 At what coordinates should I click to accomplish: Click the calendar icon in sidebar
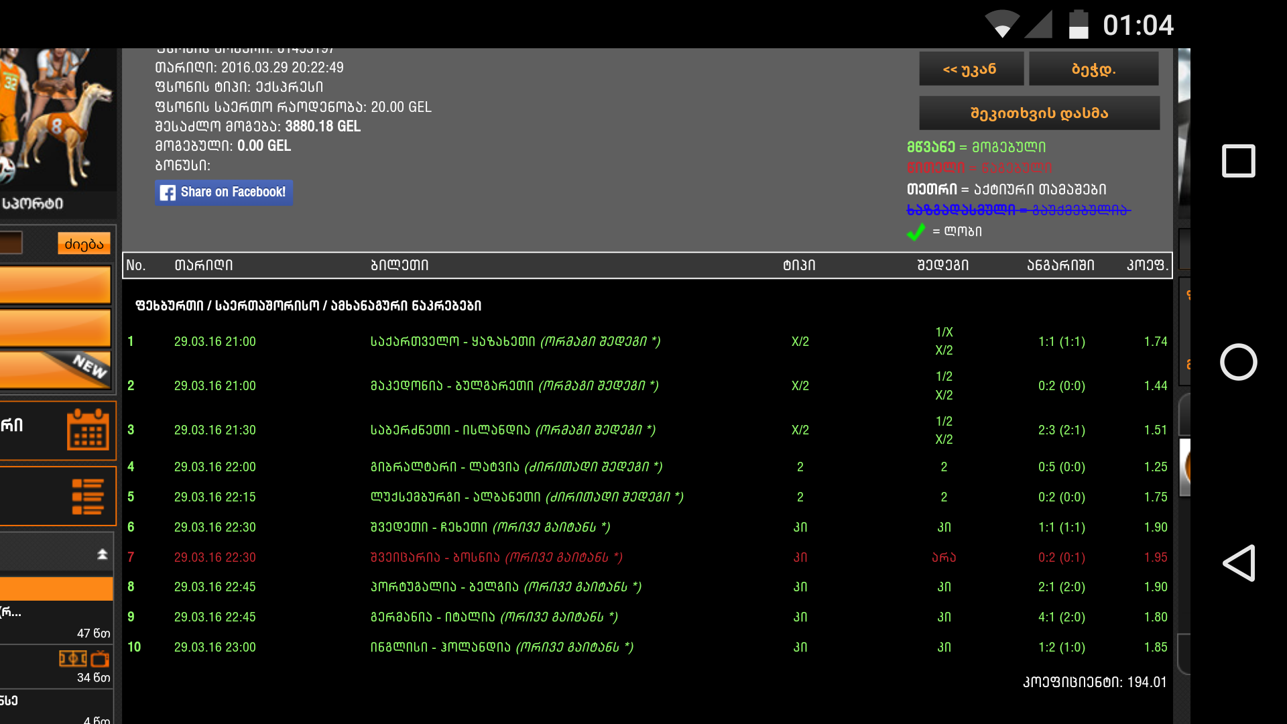point(87,430)
